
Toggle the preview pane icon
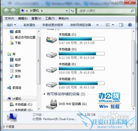coord(121,25)
